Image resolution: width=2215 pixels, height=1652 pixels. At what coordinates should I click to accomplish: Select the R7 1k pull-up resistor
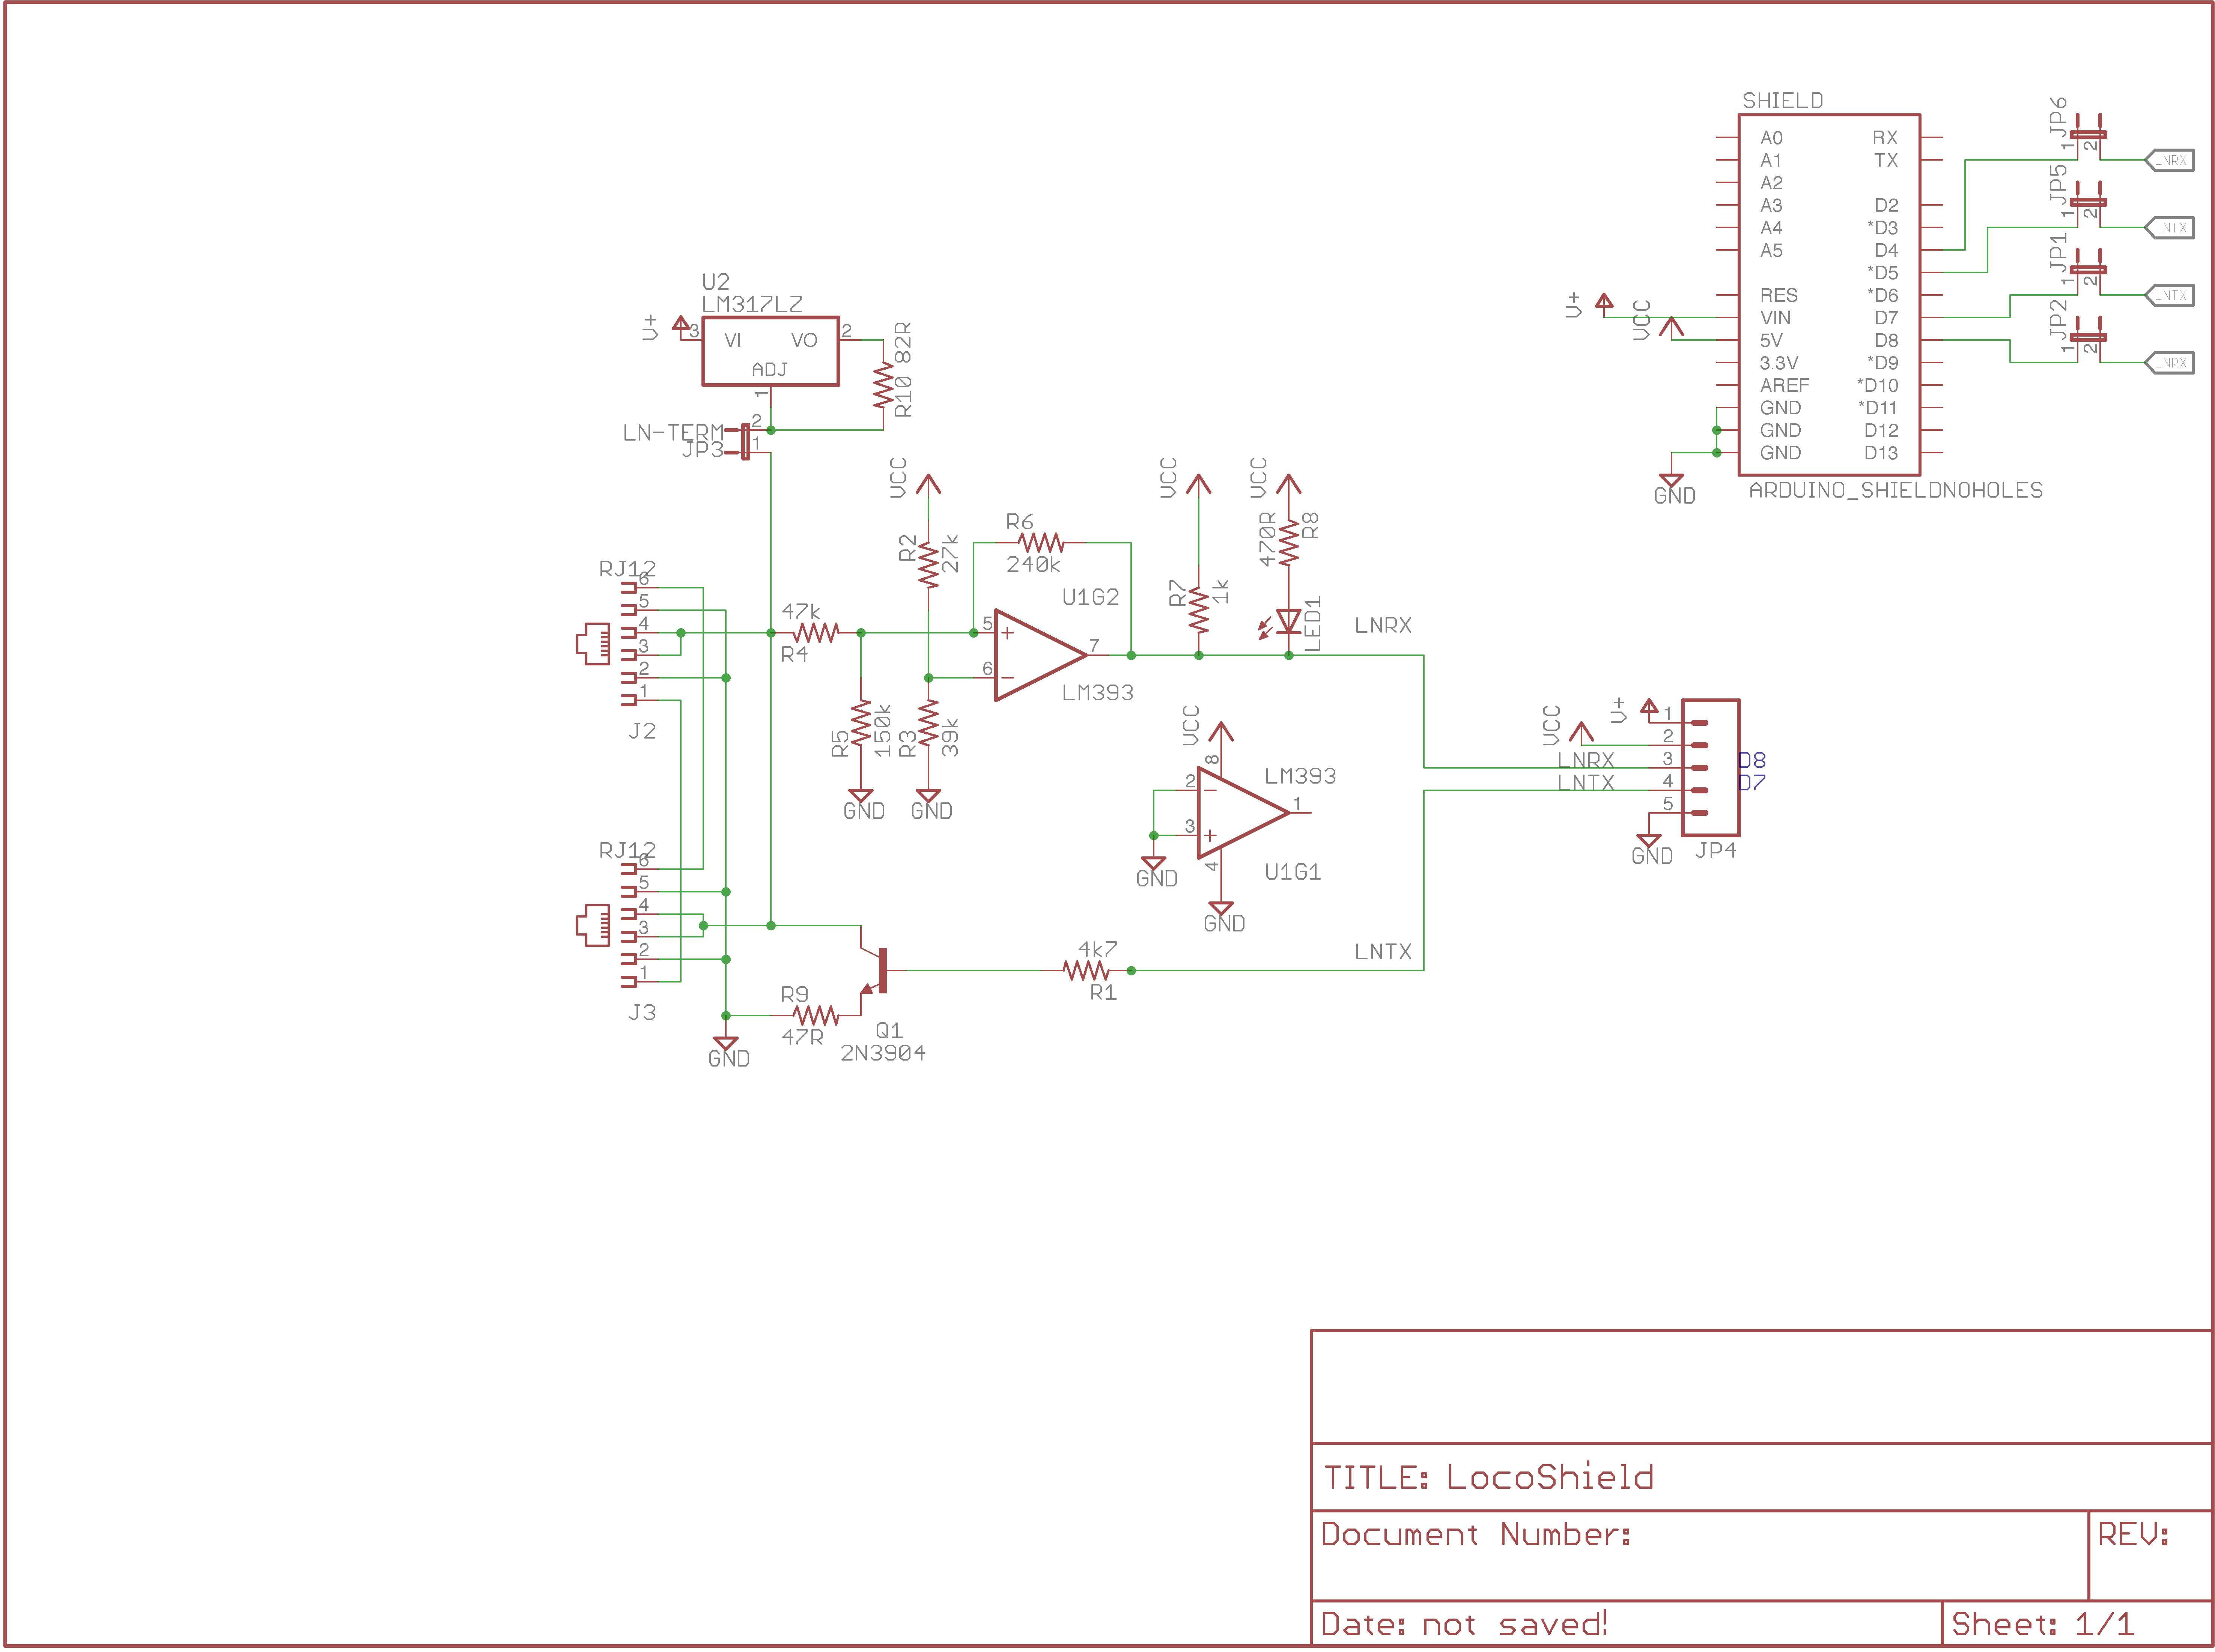(1199, 610)
